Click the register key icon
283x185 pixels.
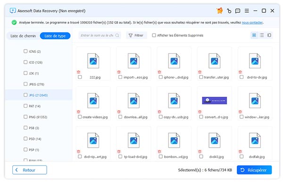coord(229,11)
